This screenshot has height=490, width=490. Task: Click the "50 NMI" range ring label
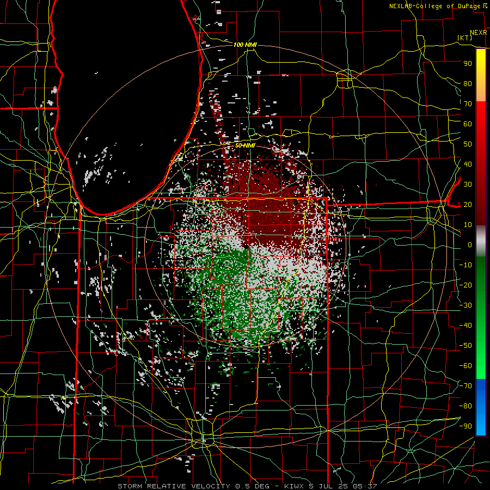pyautogui.click(x=245, y=145)
